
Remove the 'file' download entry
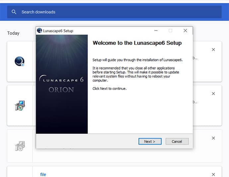pos(213,174)
